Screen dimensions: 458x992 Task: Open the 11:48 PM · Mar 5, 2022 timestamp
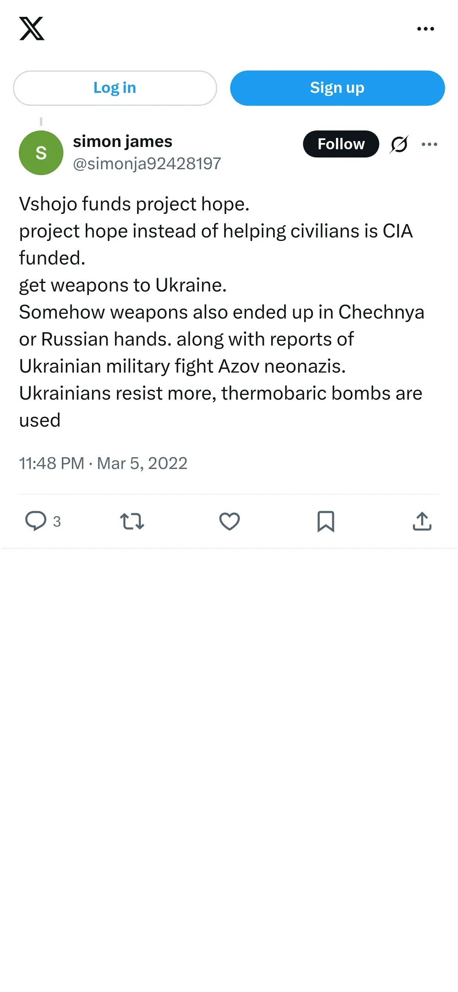[103, 463]
